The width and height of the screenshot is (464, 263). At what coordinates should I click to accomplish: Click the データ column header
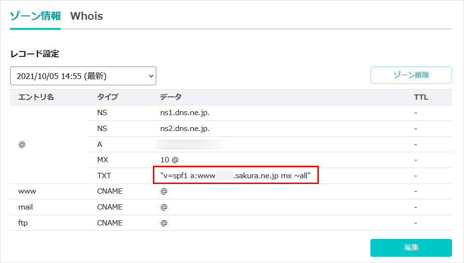click(x=171, y=97)
